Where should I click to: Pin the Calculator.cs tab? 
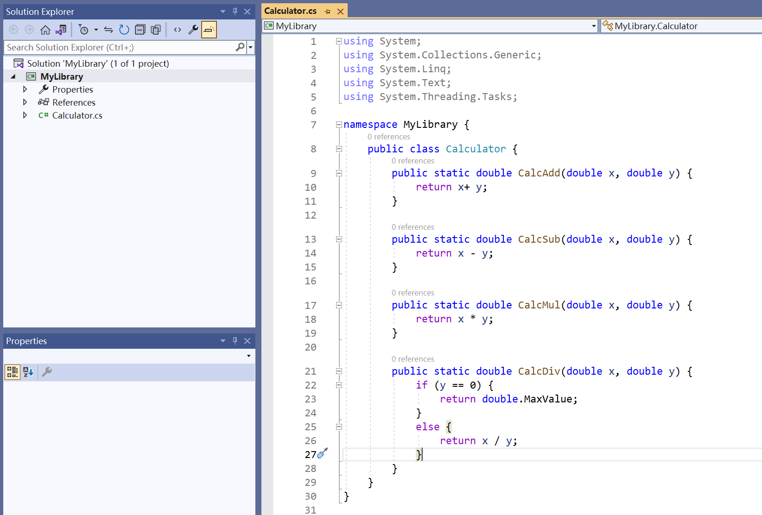pos(328,11)
